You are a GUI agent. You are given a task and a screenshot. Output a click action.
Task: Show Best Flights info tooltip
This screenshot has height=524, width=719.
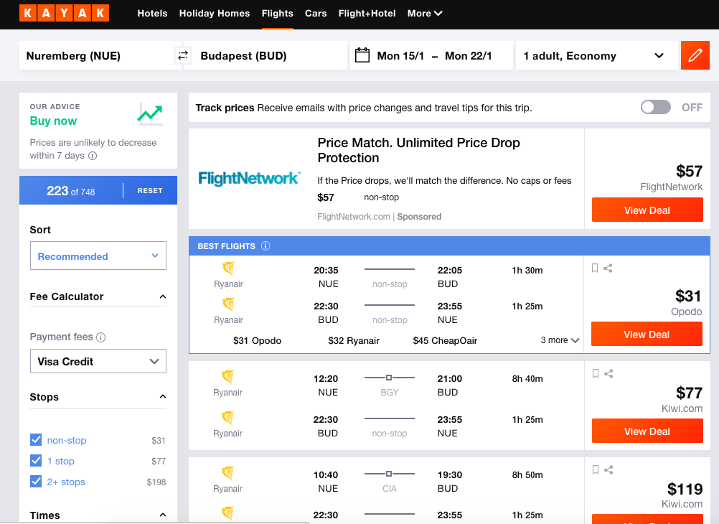[265, 246]
